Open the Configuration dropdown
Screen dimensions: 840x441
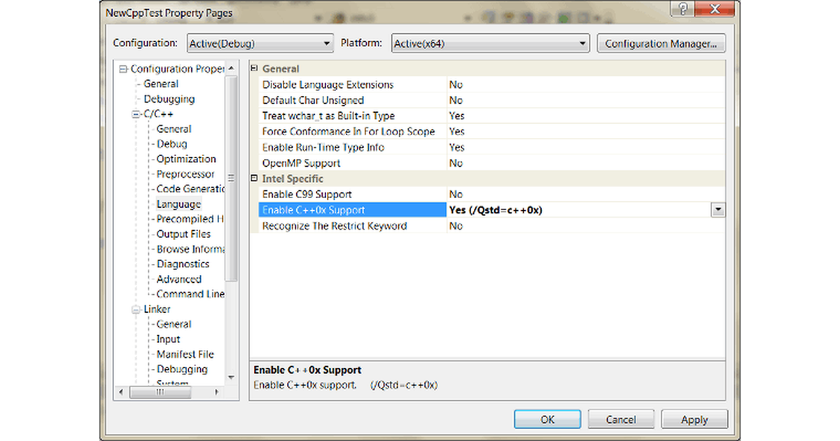click(x=326, y=43)
